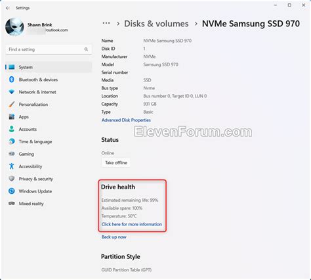This screenshot has height=280, width=311.
Task: Select the GUID Partition Table (GPT) text
Action: coord(127,269)
